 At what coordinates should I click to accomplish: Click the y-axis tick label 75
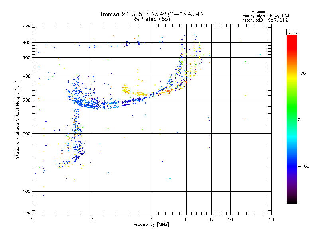click(x=28, y=214)
